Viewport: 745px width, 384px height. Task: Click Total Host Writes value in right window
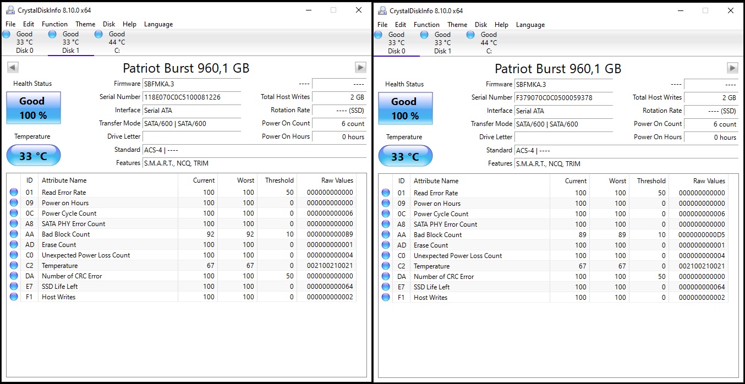(x=711, y=98)
